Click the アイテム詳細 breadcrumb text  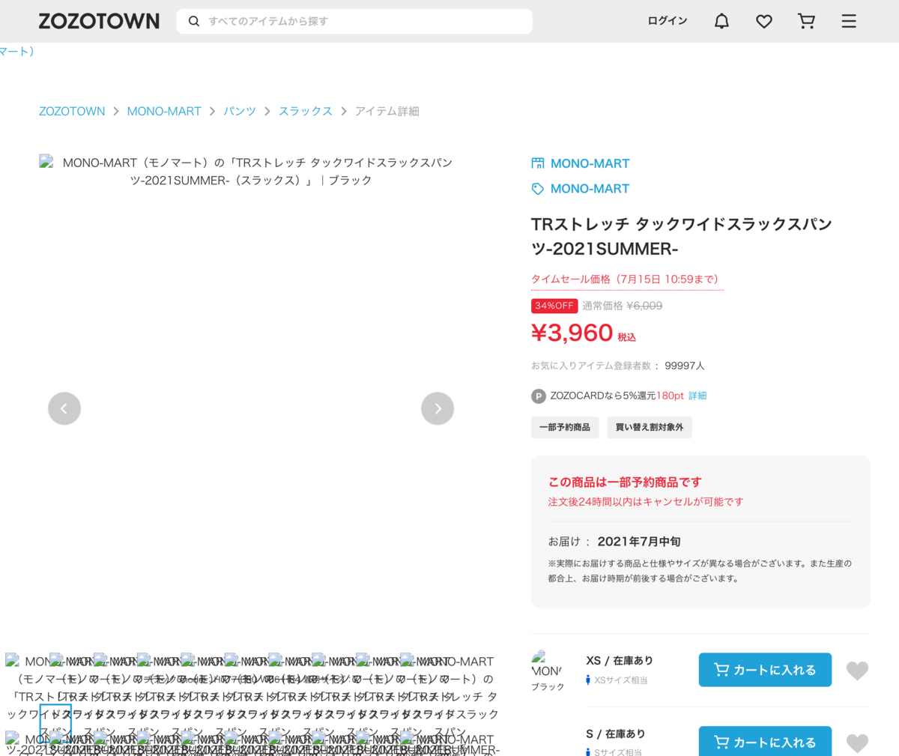pos(387,111)
